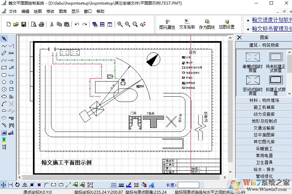This screenshot has width=292, height=194.
Task: Expand the 交通运输库 library category
Action: 264,128
